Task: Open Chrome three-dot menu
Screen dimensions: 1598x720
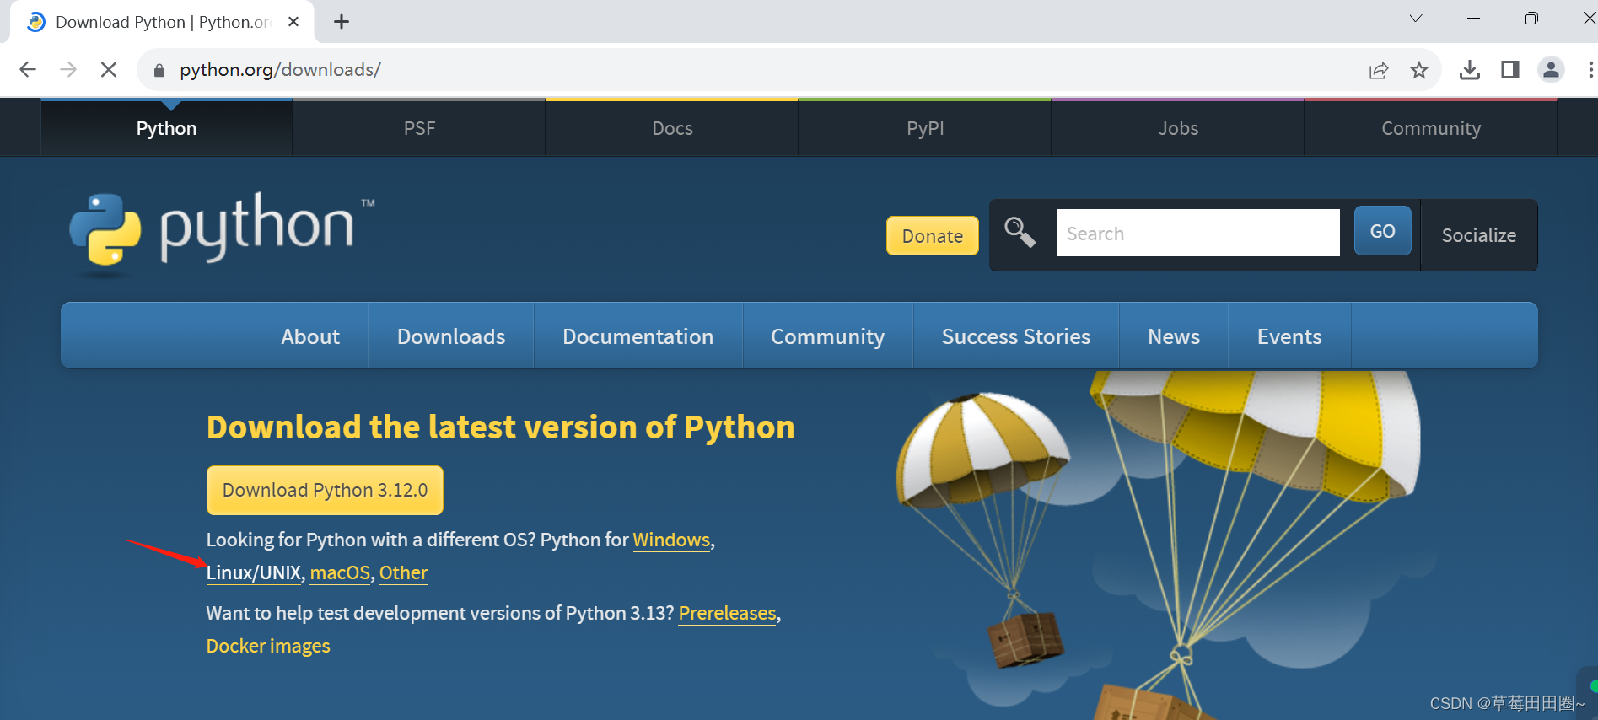Action: [x=1590, y=70]
